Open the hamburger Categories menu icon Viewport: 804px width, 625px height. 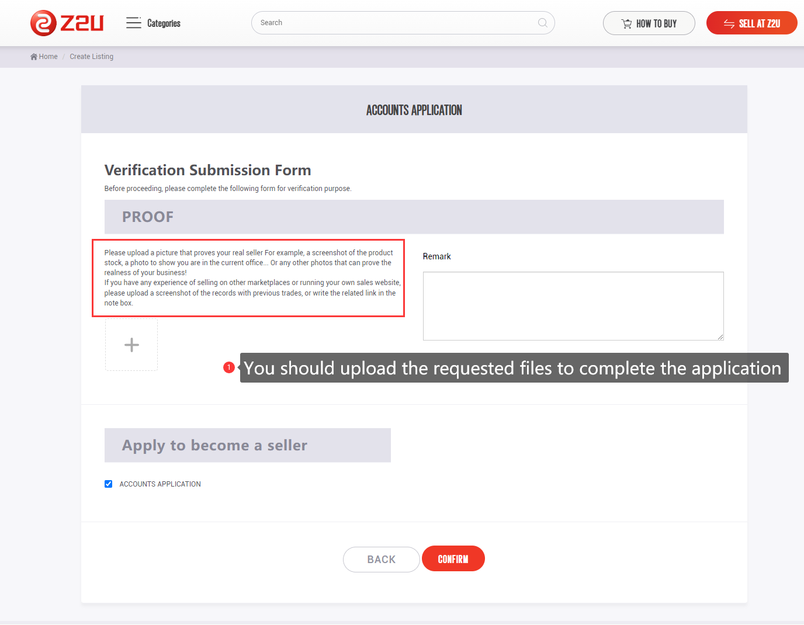(x=133, y=23)
